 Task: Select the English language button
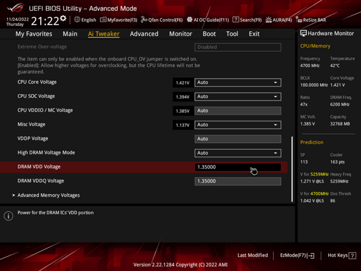(x=85, y=20)
